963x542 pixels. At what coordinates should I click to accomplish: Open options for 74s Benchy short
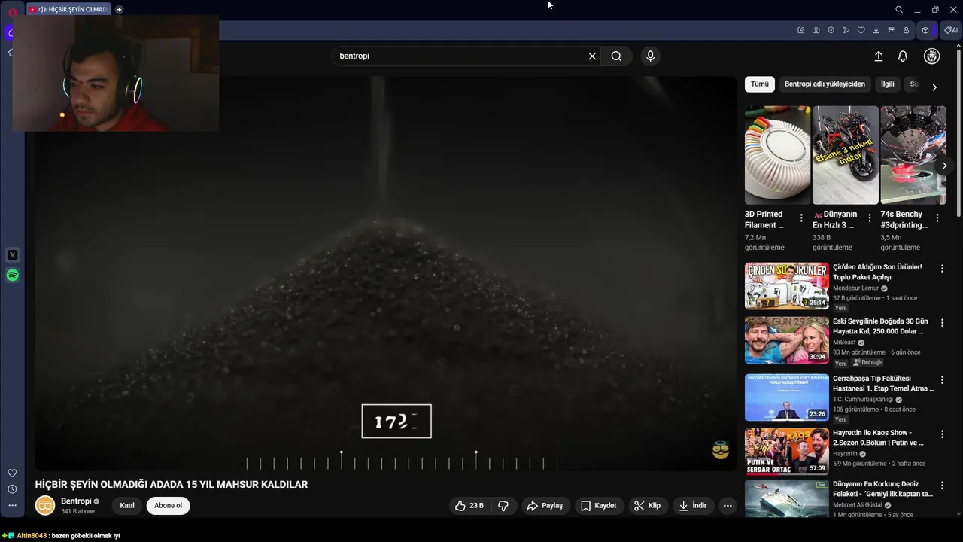click(937, 218)
